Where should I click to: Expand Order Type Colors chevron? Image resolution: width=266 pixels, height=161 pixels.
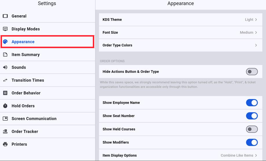coord(256,45)
